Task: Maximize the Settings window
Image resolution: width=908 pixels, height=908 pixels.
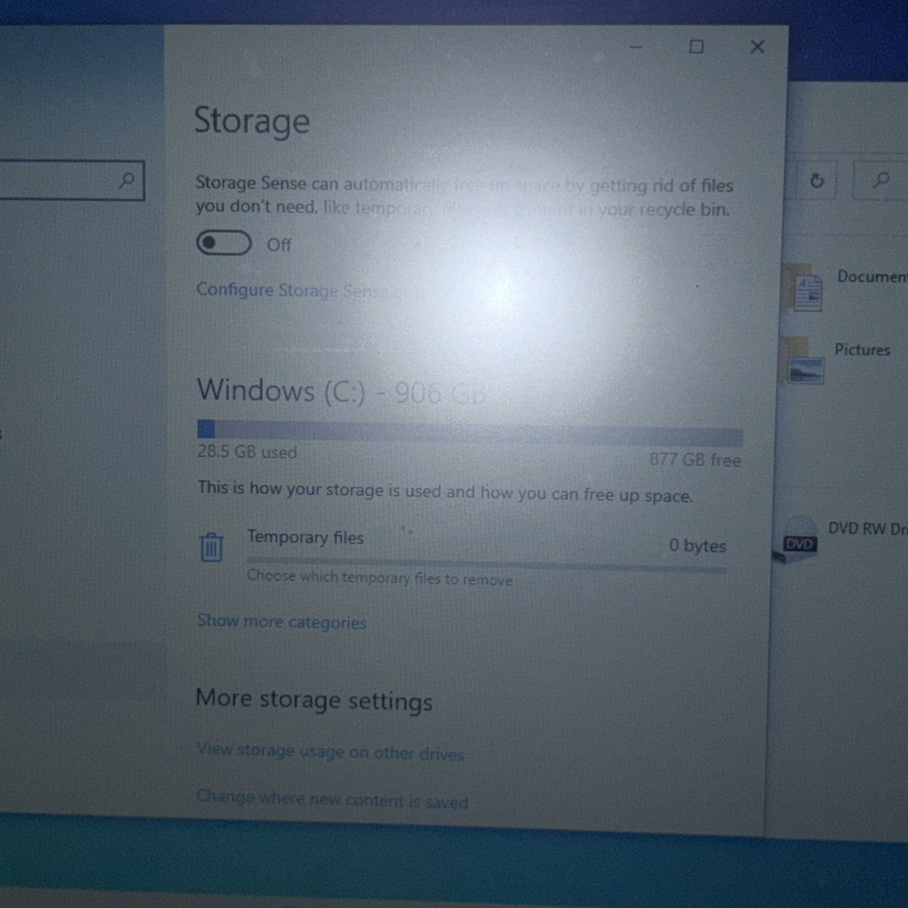Action: 696,47
